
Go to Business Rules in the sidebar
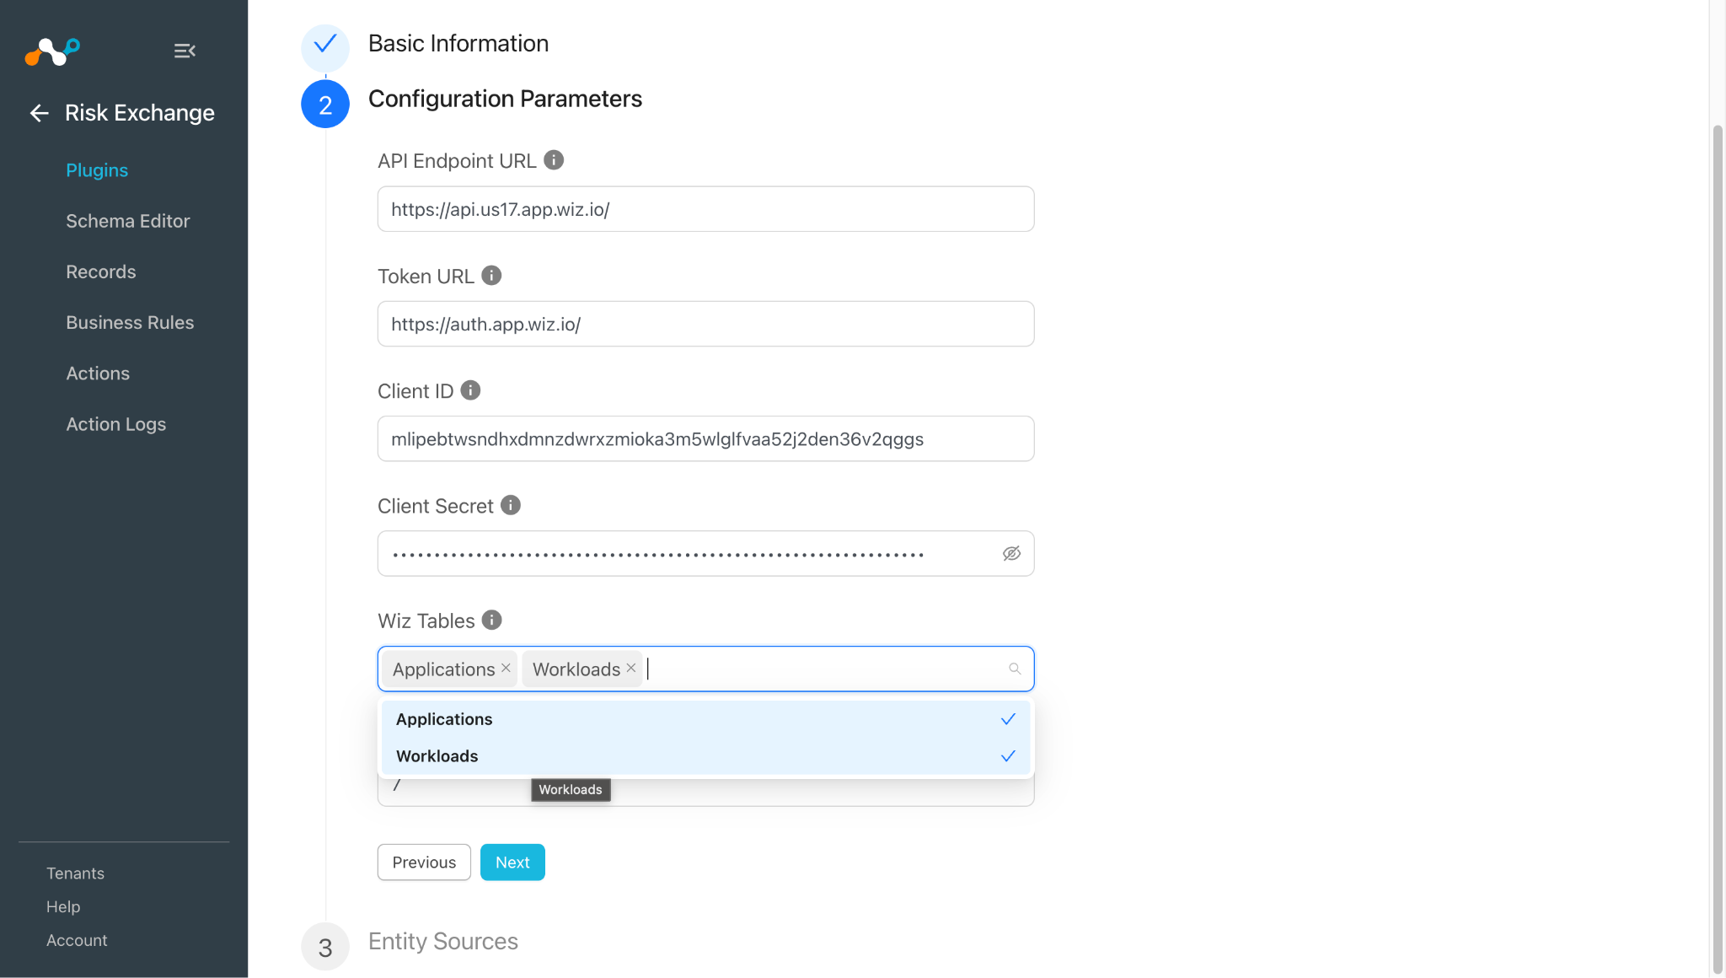(x=130, y=323)
